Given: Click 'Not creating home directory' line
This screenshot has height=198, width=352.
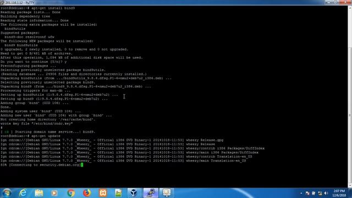Looking at the screenshot, I should point(48,119).
